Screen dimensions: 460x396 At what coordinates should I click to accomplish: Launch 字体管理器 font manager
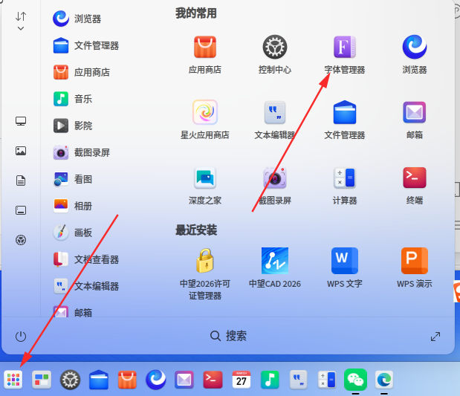(344, 54)
